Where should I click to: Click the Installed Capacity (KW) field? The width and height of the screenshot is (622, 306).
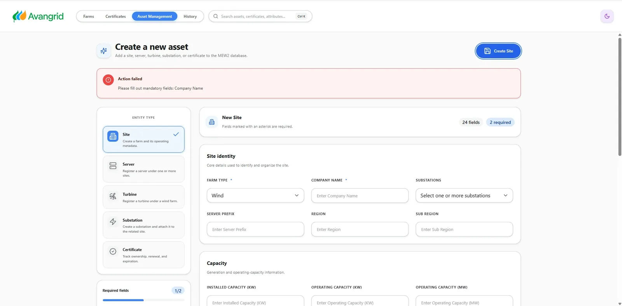tap(255, 301)
